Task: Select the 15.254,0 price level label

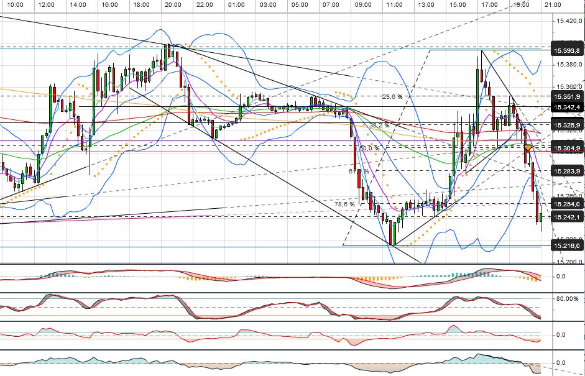Action: pos(567,204)
